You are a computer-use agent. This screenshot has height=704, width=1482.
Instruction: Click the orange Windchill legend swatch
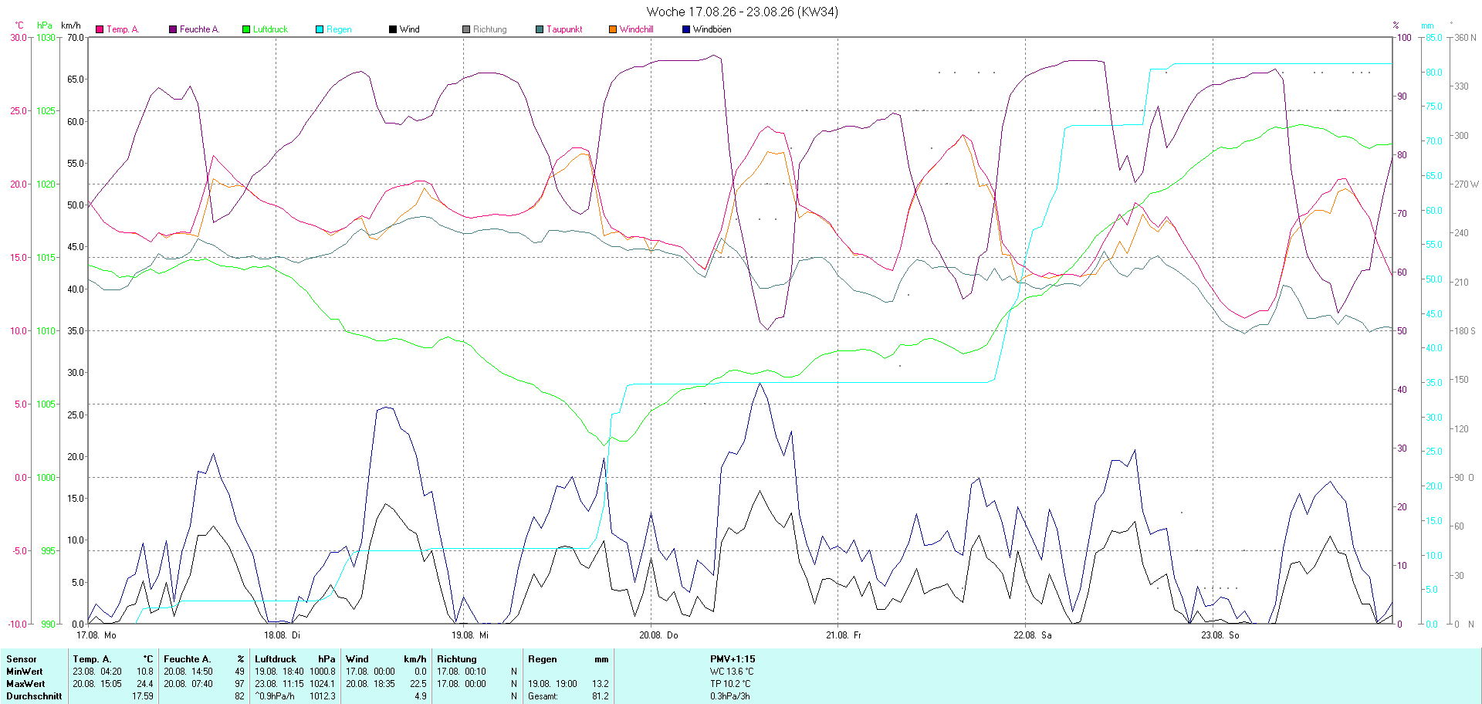[613, 29]
